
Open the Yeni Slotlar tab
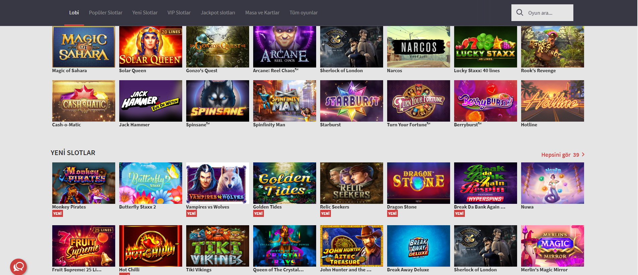(145, 13)
